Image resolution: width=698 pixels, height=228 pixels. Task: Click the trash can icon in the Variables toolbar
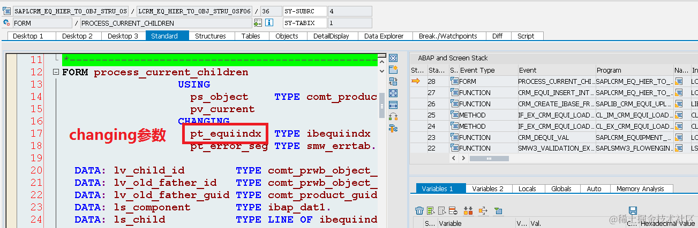(419, 211)
